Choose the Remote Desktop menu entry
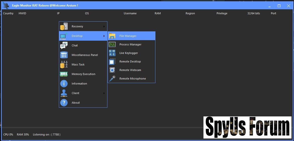This screenshot has height=141, width=294. point(130,61)
